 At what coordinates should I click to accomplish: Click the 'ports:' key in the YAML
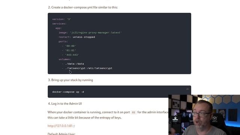click(63, 42)
